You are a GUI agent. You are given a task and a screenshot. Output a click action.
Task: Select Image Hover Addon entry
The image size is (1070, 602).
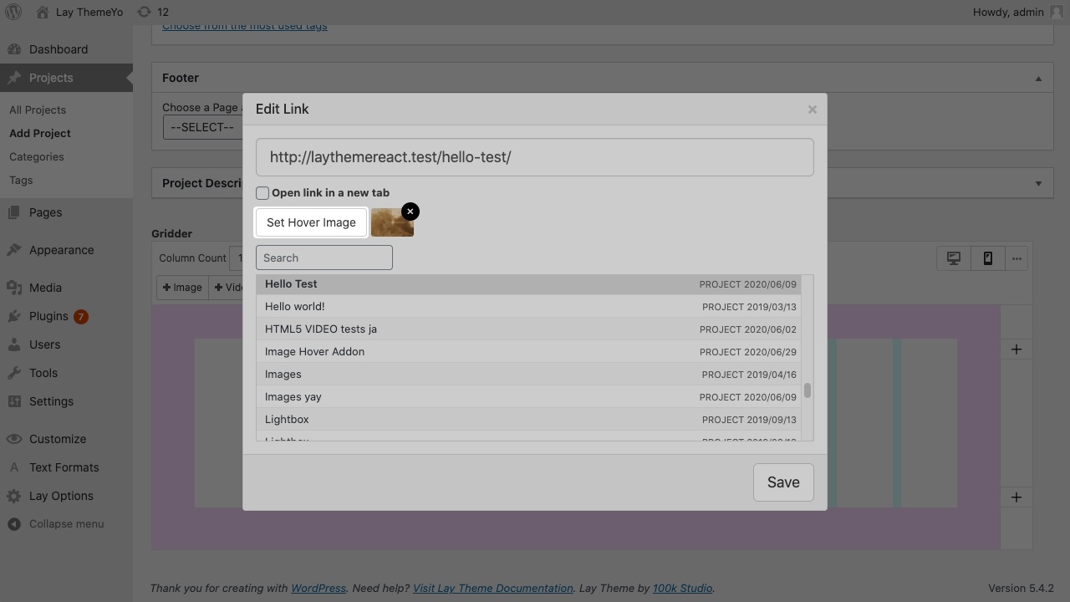pyautogui.click(x=529, y=352)
